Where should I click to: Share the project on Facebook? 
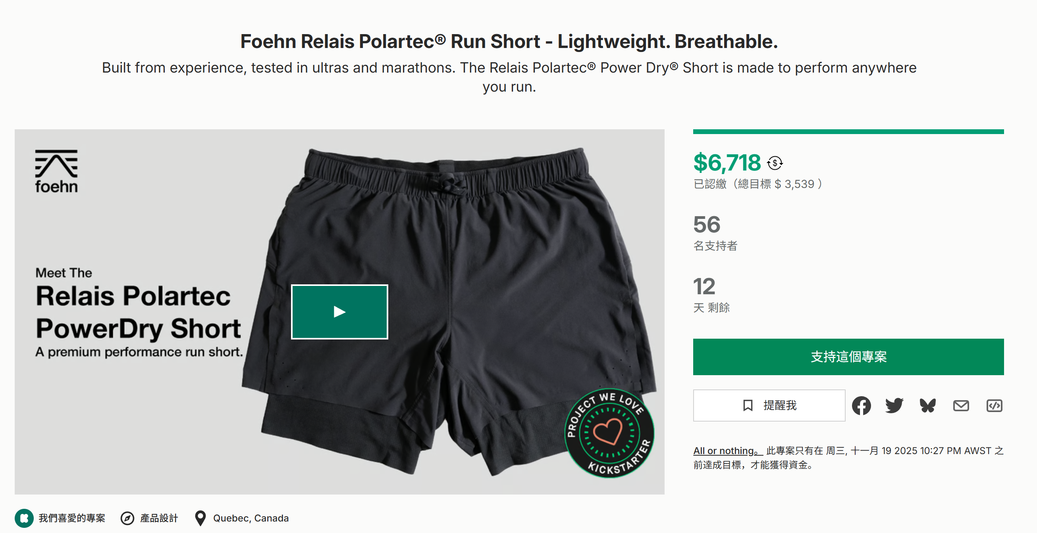click(x=861, y=405)
